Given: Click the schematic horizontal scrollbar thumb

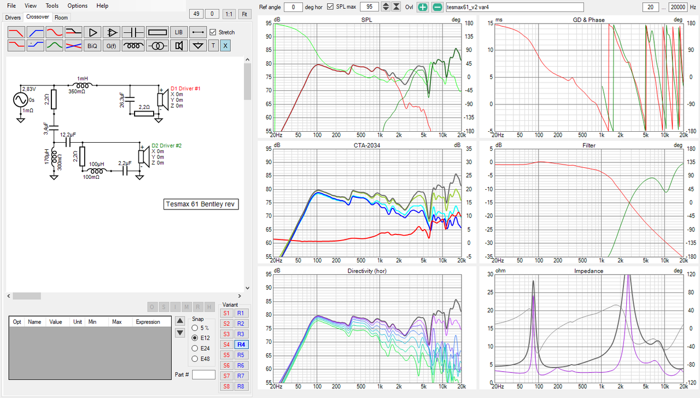Looking at the screenshot, I should tap(27, 296).
